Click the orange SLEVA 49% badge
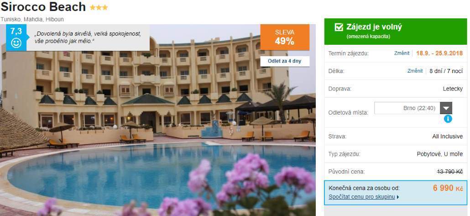Viewport: 470px width, 216px height. point(285,37)
